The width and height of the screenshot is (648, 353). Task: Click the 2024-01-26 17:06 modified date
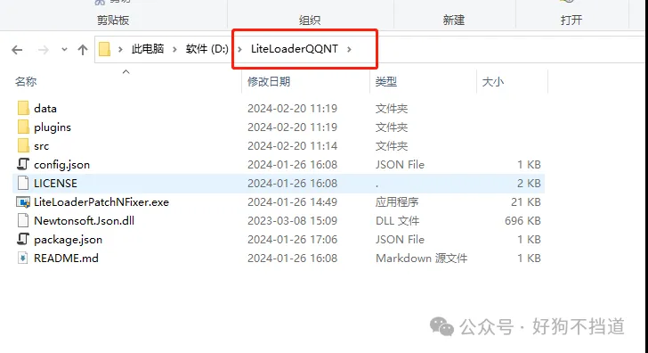point(292,239)
